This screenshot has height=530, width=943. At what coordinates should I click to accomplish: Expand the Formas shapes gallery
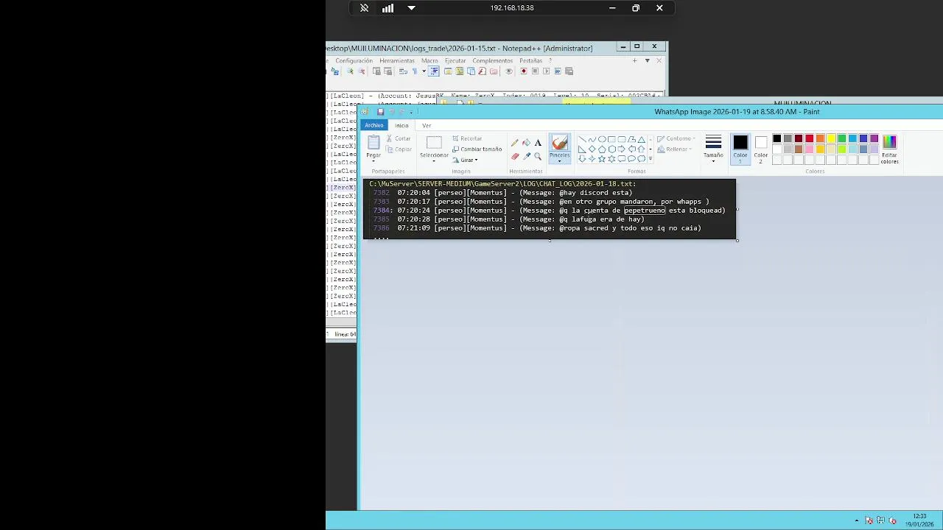[x=650, y=159]
